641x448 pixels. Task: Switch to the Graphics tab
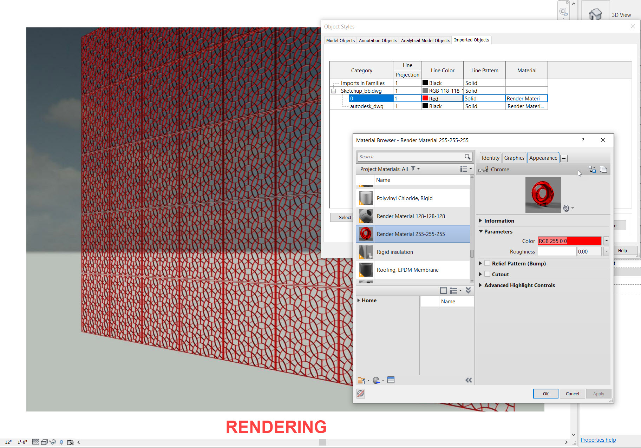point(514,158)
